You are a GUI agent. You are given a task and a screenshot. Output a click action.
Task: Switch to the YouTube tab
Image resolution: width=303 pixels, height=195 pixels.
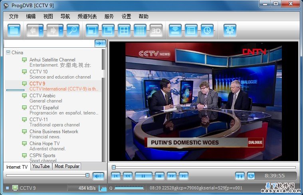pos(41,166)
